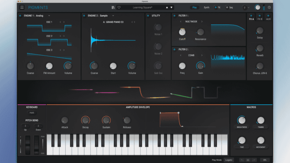Viewport: 290px width, 163px height.
Task: Toggle FX A bus power
Action: [251, 15]
